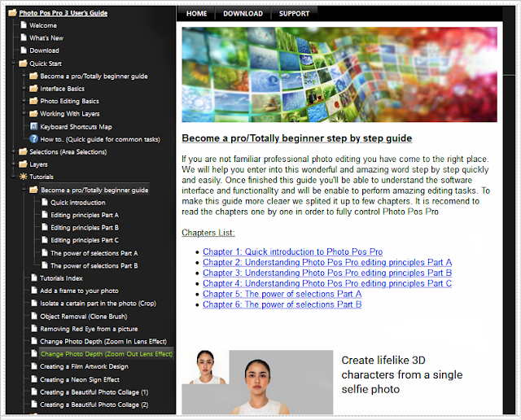The height and width of the screenshot is (420, 521).
Task: Select Change Photo Depth (Zoom Out Lens Effect)
Action: click(x=107, y=354)
